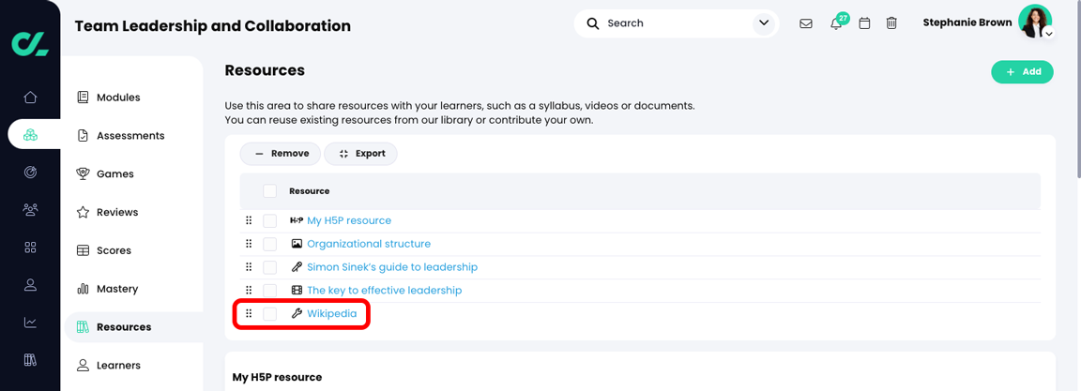Click the search magnifier icon
This screenshot has height=391, width=1081.
click(x=593, y=23)
